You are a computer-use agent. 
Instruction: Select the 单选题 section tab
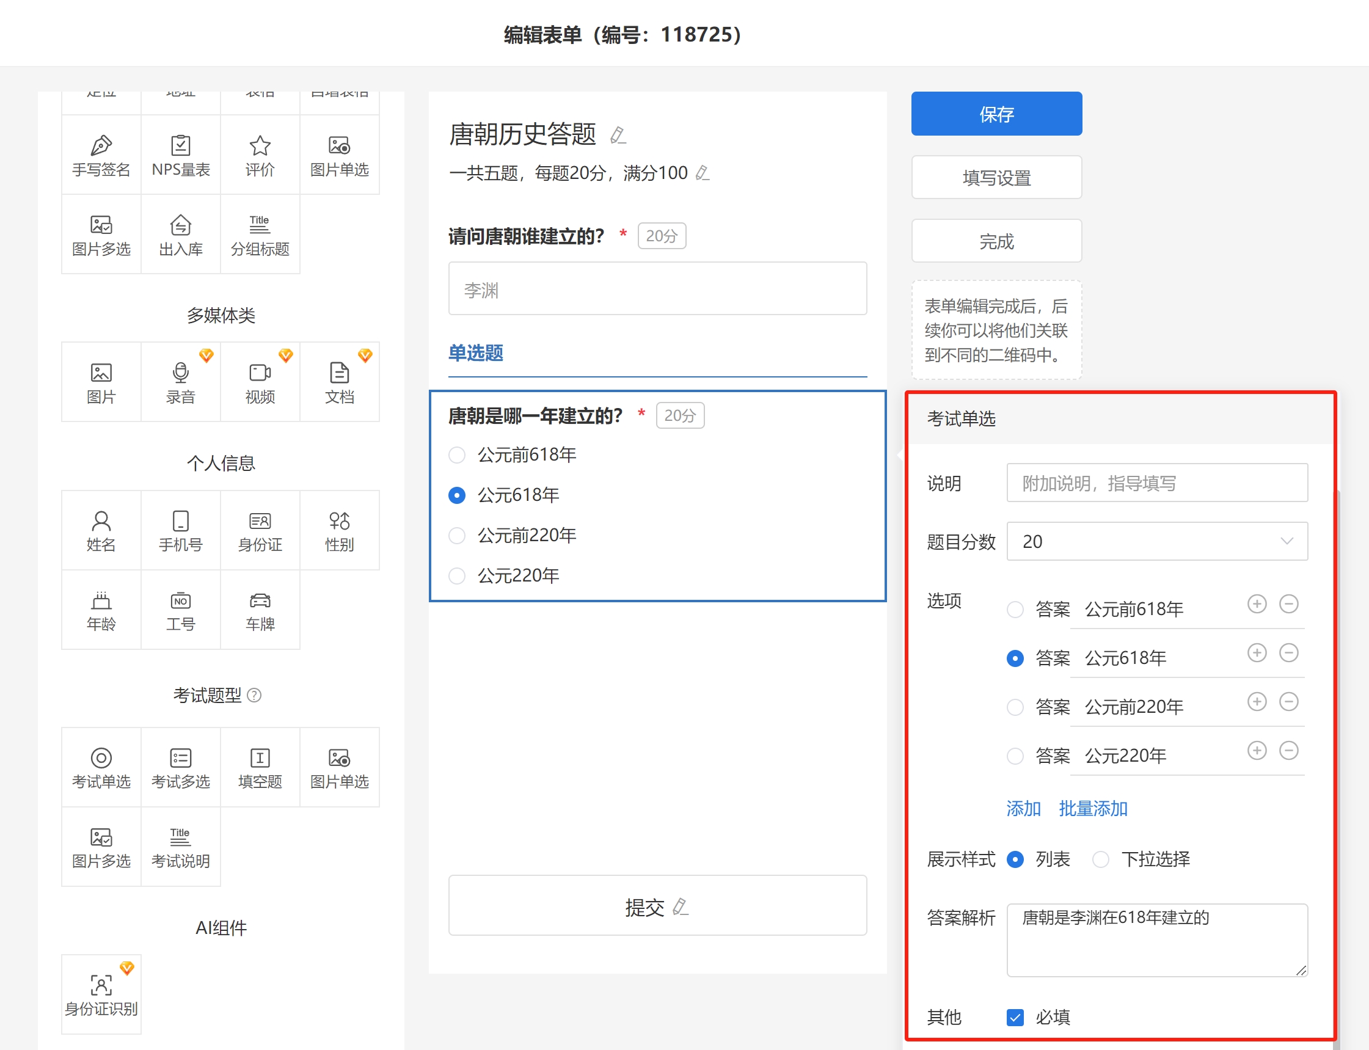click(476, 353)
